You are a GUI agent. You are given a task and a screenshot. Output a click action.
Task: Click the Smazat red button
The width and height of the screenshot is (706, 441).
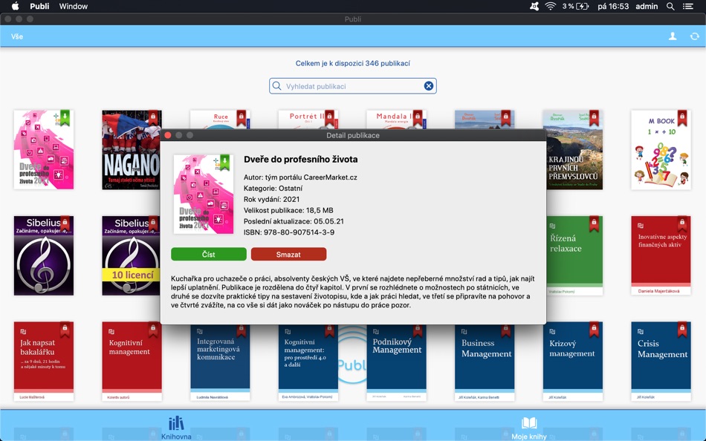(288, 254)
